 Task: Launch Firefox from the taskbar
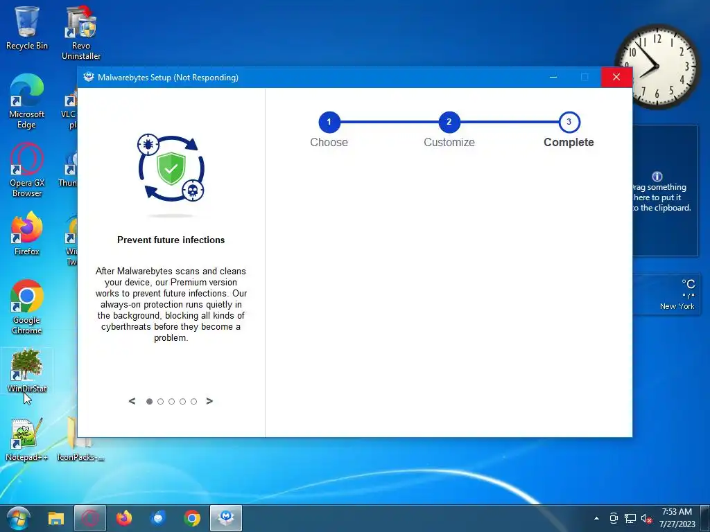tap(124, 518)
